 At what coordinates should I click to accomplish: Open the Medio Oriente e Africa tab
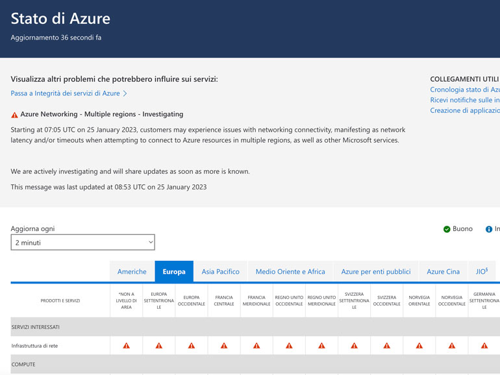290,271
